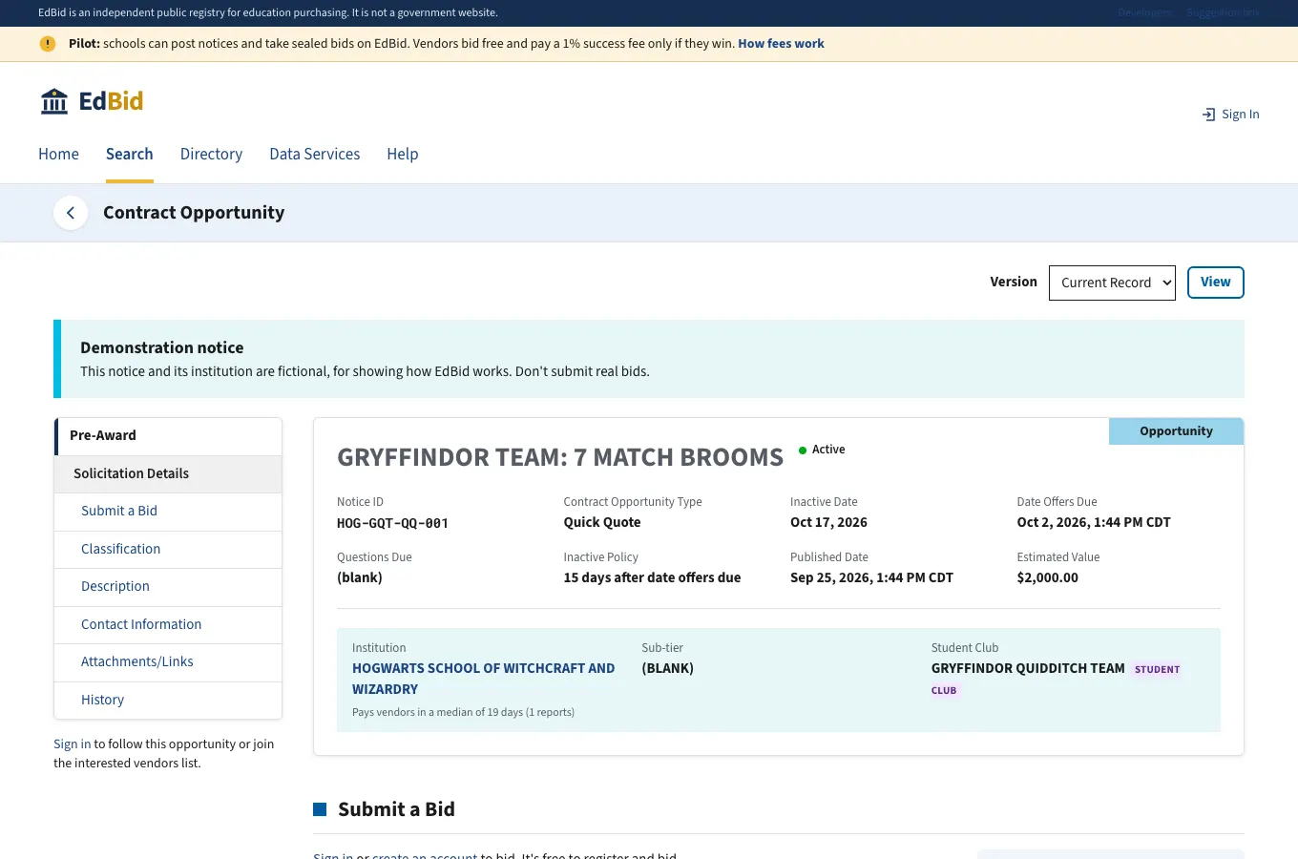Image resolution: width=1298 pixels, height=859 pixels.
Task: Open the Data Services nav item
Action: click(315, 155)
